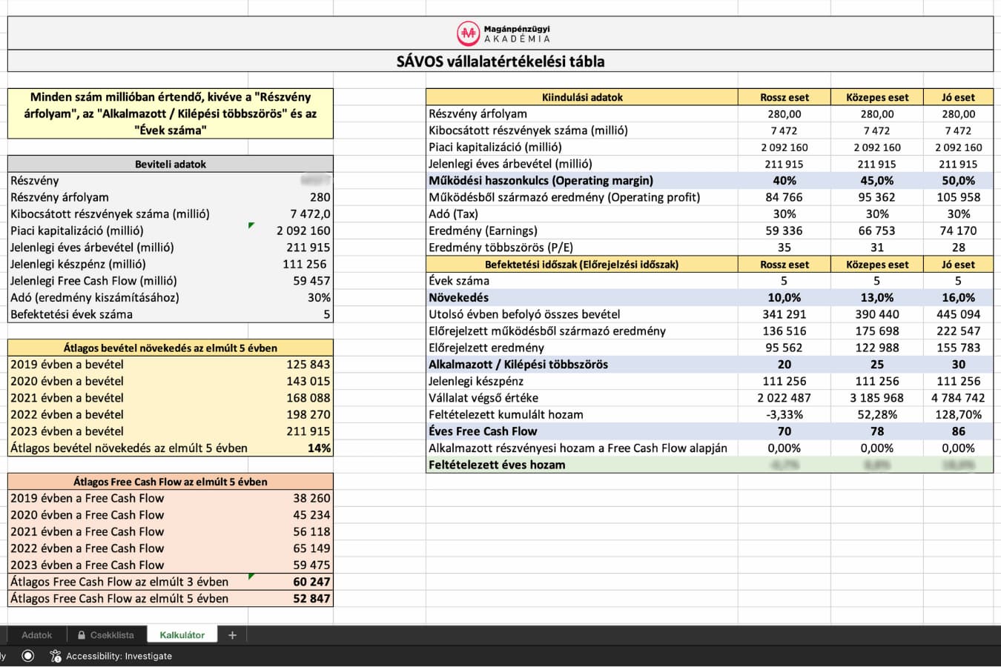Select exit multiple cell for Jó eset
Image resolution: width=1001 pixels, height=667 pixels.
[x=958, y=365]
